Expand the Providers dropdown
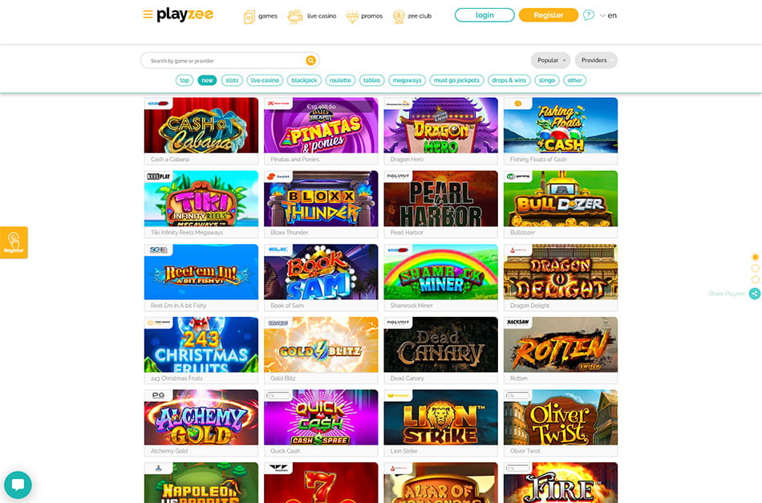762x503 pixels. click(596, 60)
